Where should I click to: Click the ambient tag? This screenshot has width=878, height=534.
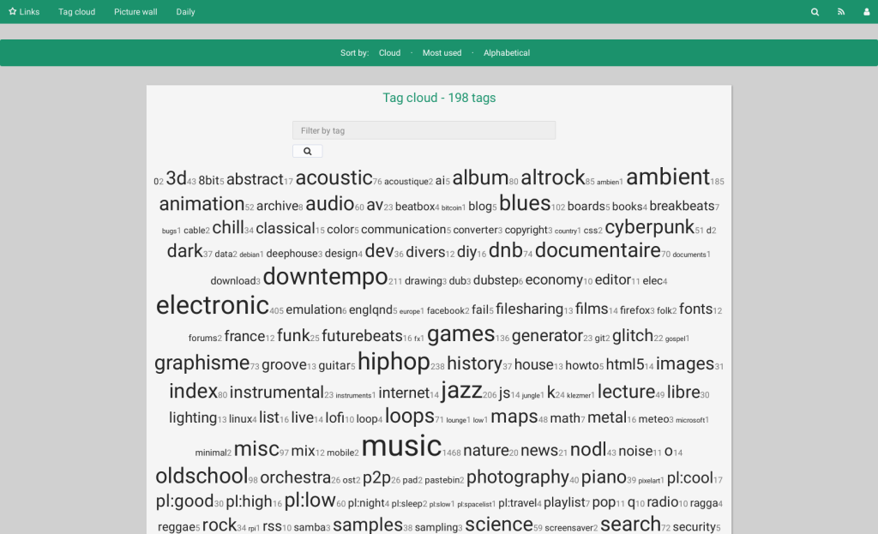coord(668,177)
